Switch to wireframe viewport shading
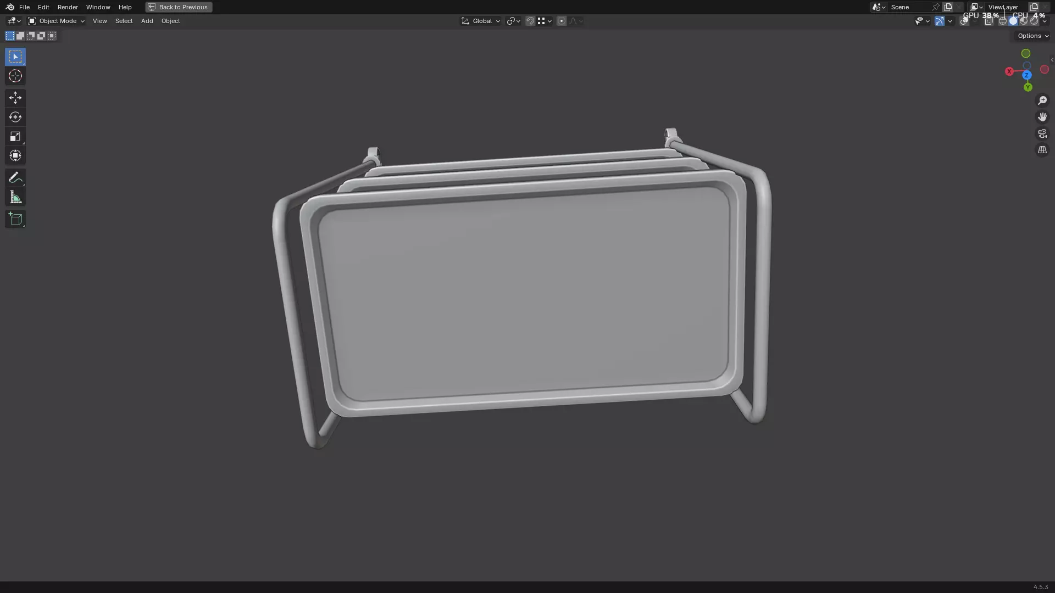Viewport: 1055px width, 593px height. click(1003, 21)
